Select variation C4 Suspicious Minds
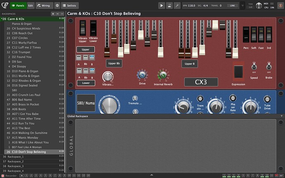 [x=34, y=28]
